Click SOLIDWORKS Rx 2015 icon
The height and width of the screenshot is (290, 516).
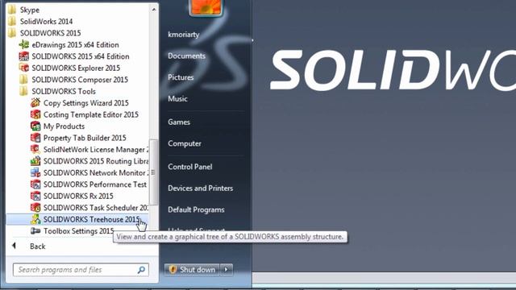coord(35,196)
